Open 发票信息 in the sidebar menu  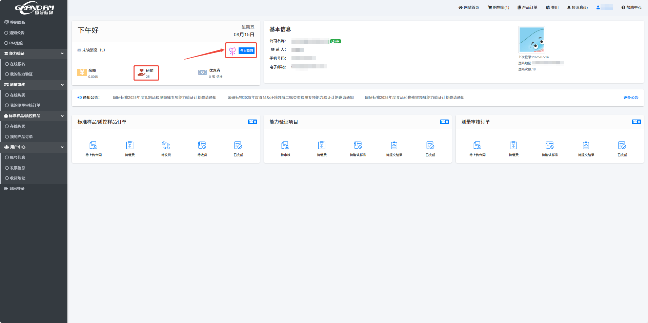(x=18, y=168)
